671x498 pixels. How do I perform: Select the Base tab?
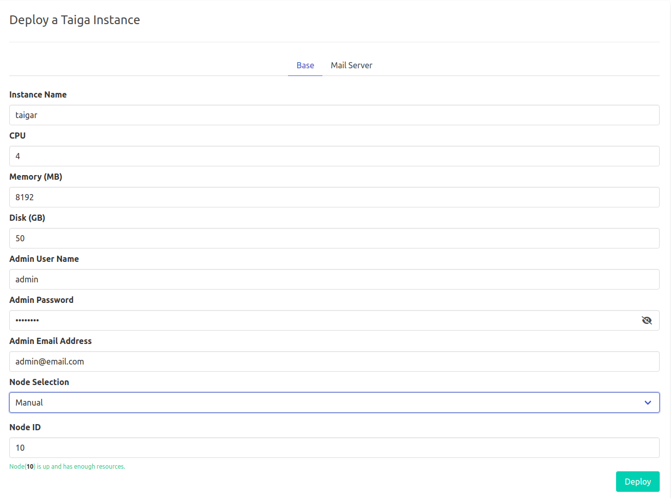point(305,65)
